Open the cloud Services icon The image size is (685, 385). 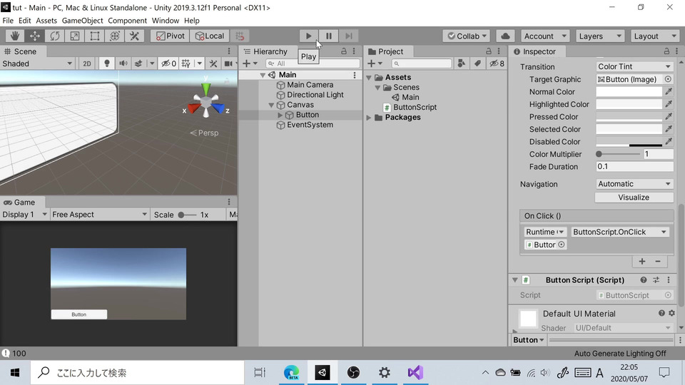coord(505,36)
